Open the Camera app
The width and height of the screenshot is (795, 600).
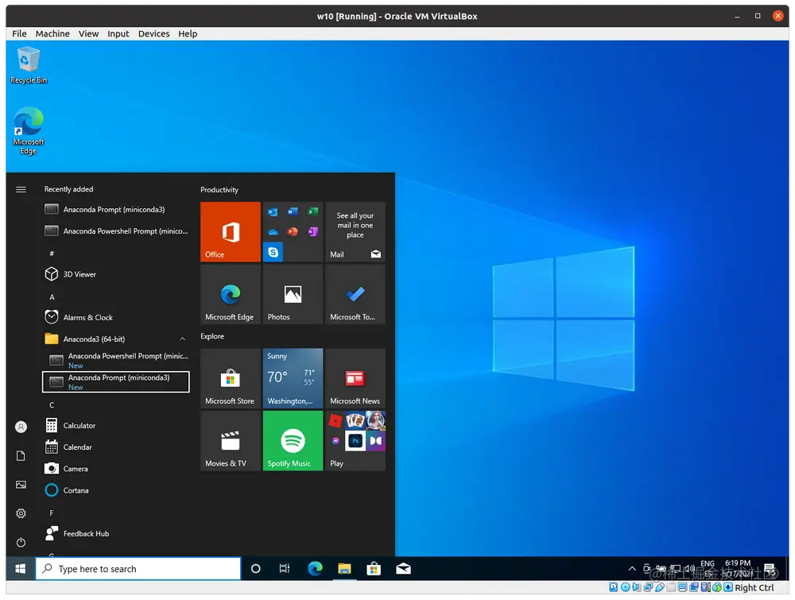76,468
